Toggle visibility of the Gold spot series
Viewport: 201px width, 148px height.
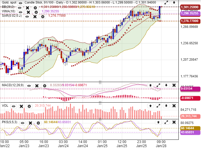click(20, 3)
